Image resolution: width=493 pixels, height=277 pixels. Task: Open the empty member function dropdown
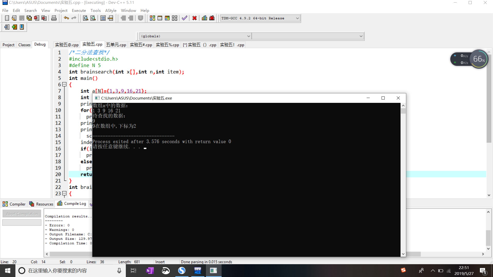click(x=361, y=36)
